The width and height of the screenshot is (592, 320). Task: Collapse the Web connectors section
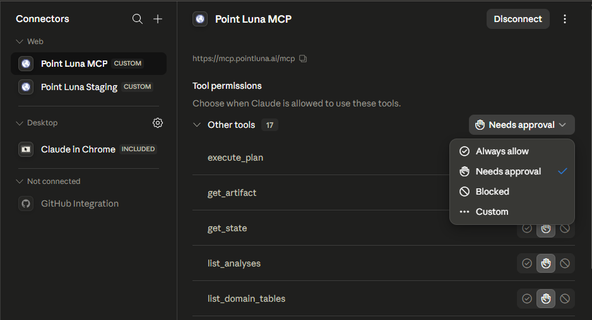pyautogui.click(x=20, y=42)
